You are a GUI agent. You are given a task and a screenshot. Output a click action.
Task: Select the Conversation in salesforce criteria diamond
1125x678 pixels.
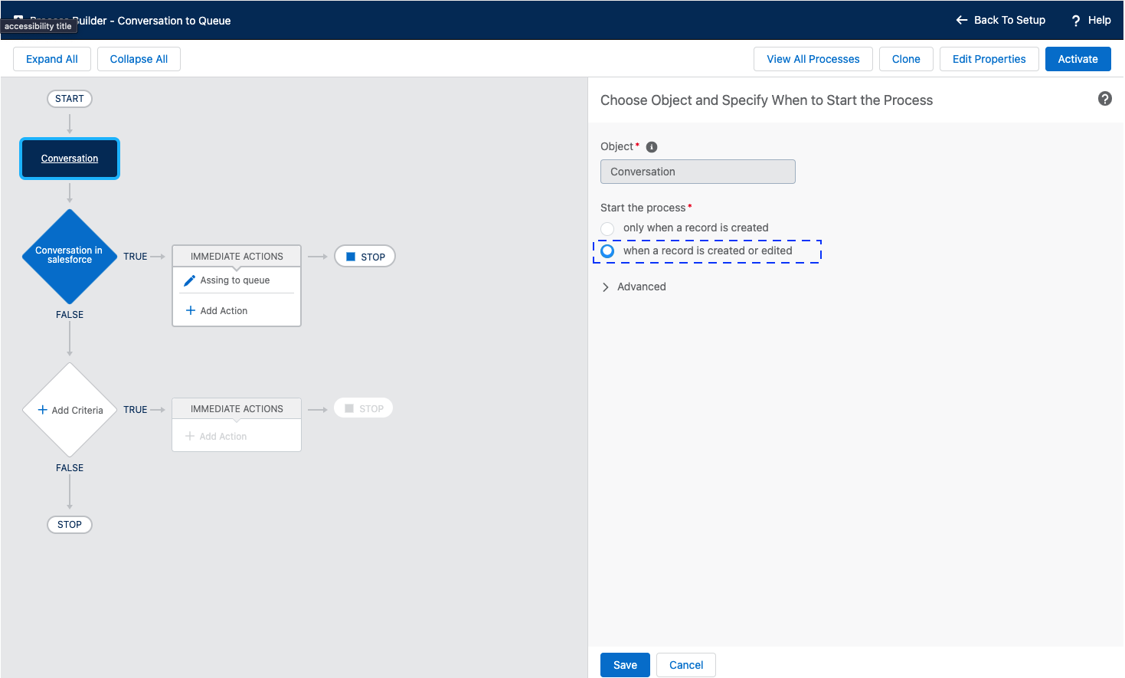70,256
